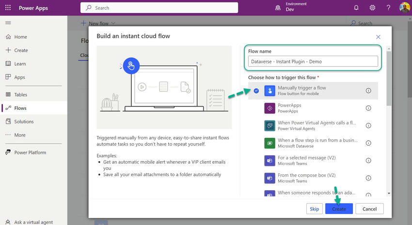Click the Manually trigger a flow icon

[269, 91]
